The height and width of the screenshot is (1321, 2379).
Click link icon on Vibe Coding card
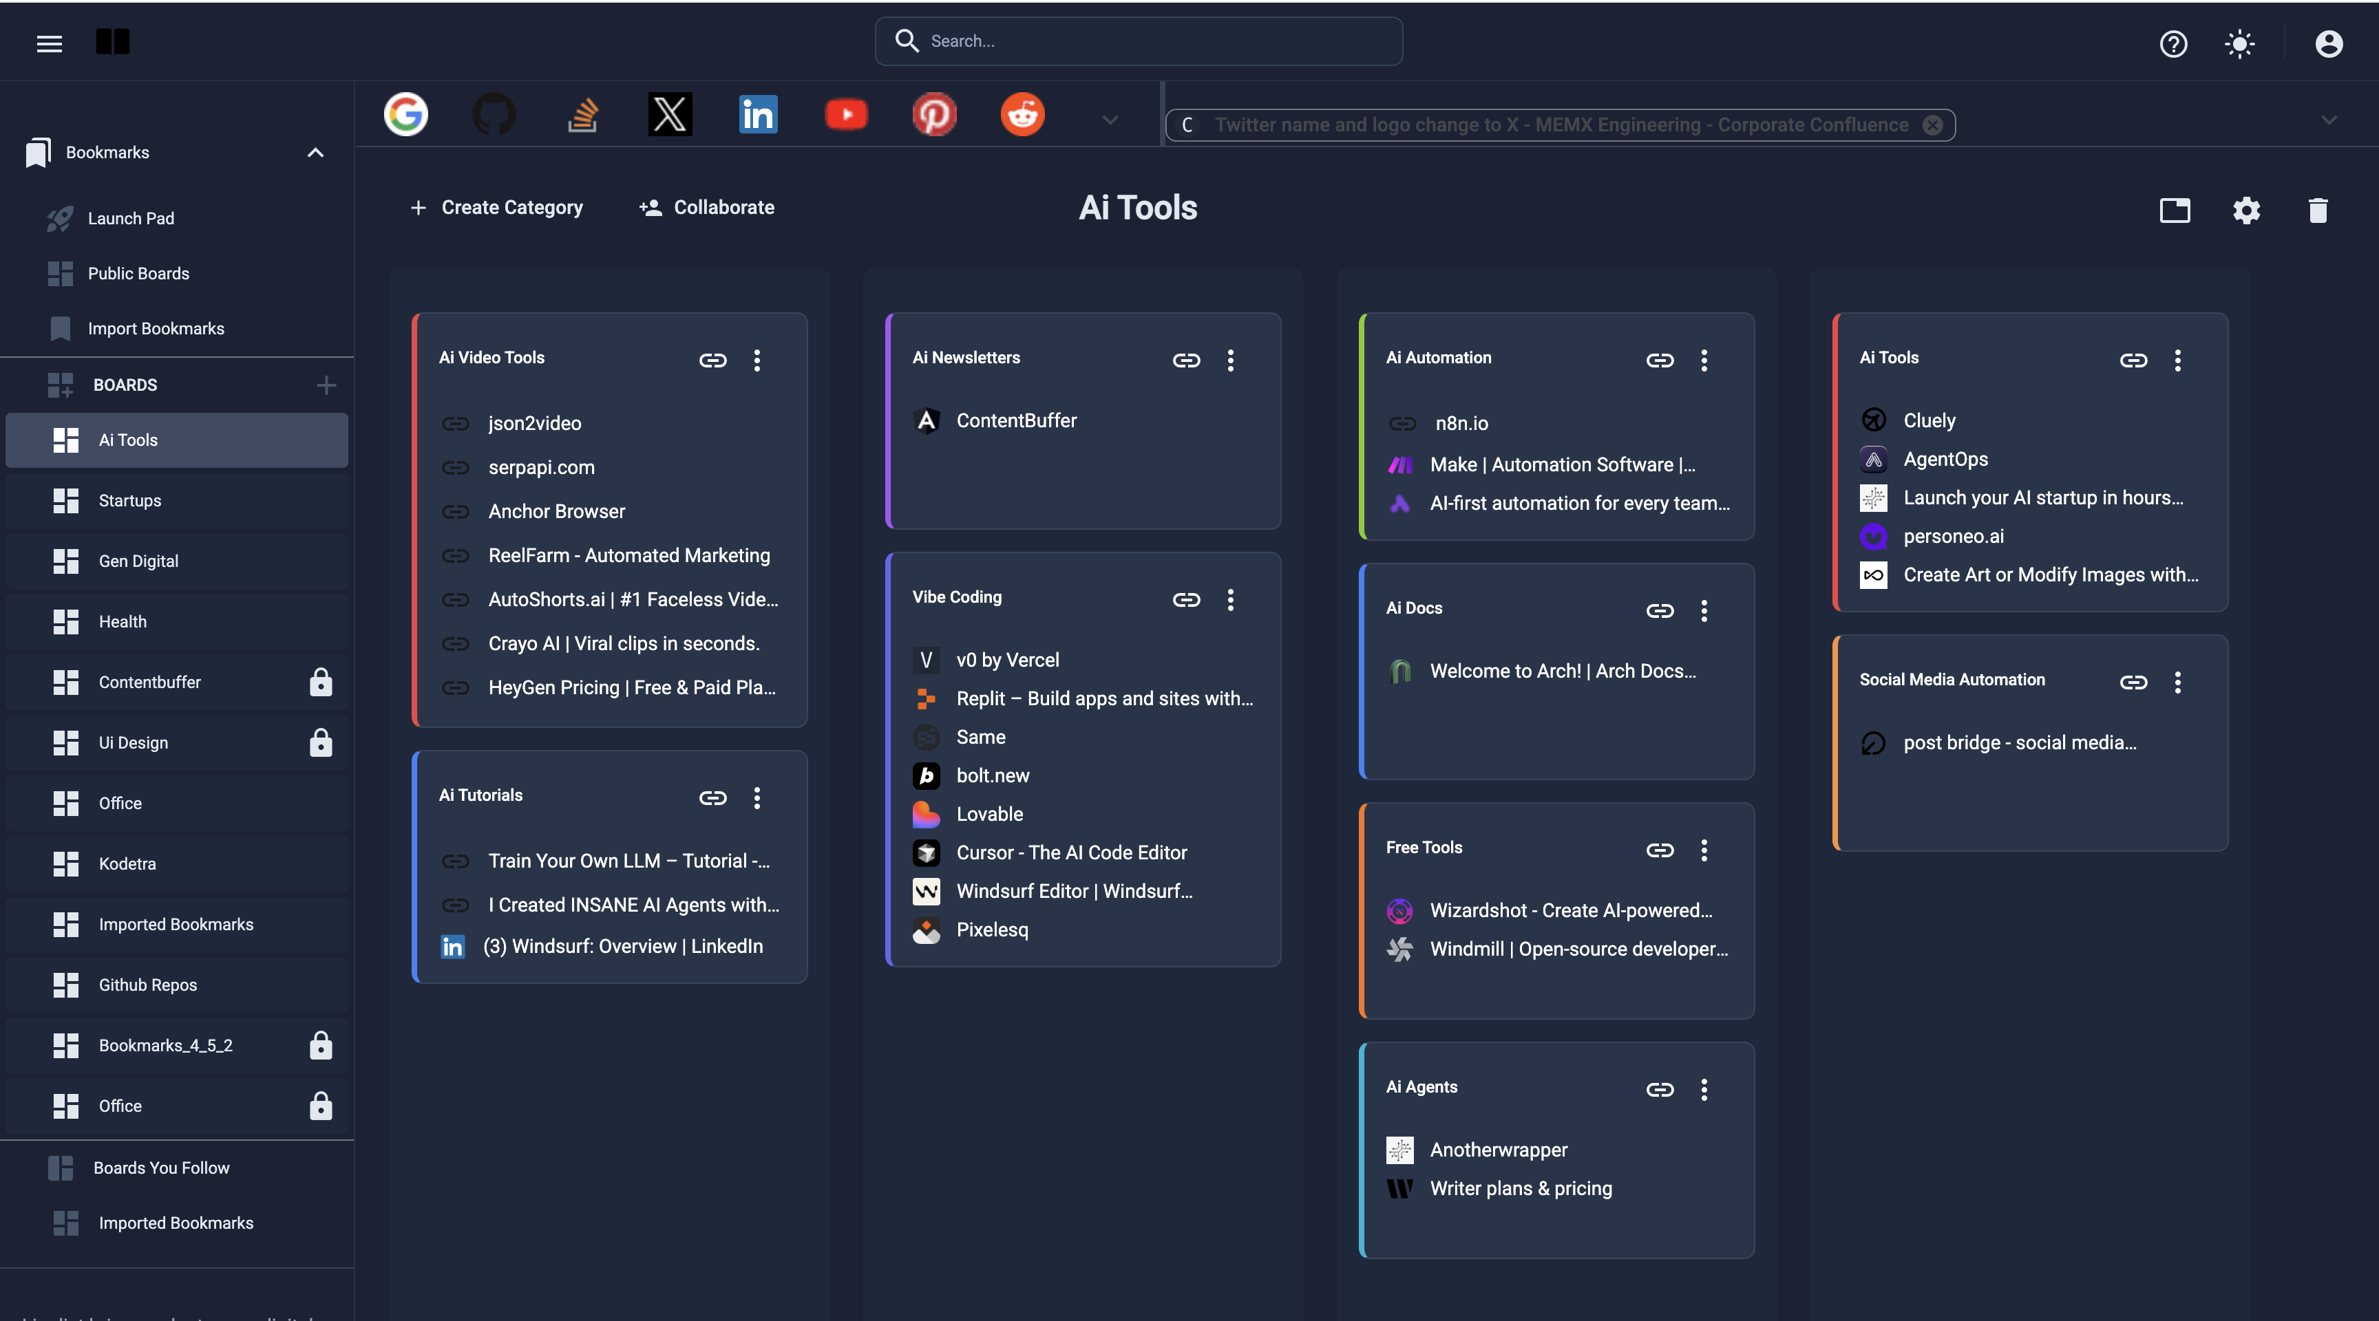pos(1186,600)
